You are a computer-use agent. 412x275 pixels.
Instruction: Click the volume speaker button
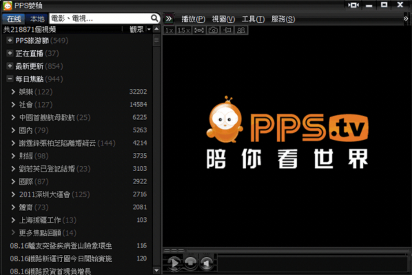[x=206, y=263]
